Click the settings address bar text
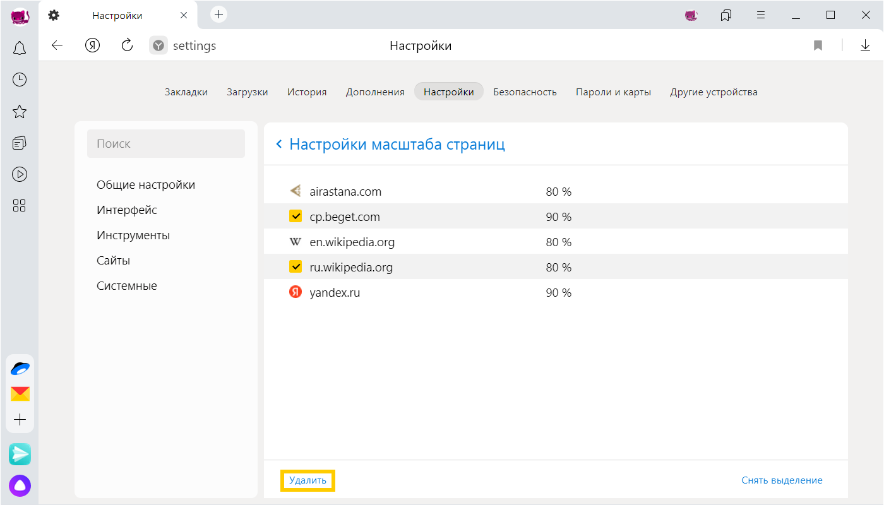This screenshot has height=505, width=884. (194, 46)
